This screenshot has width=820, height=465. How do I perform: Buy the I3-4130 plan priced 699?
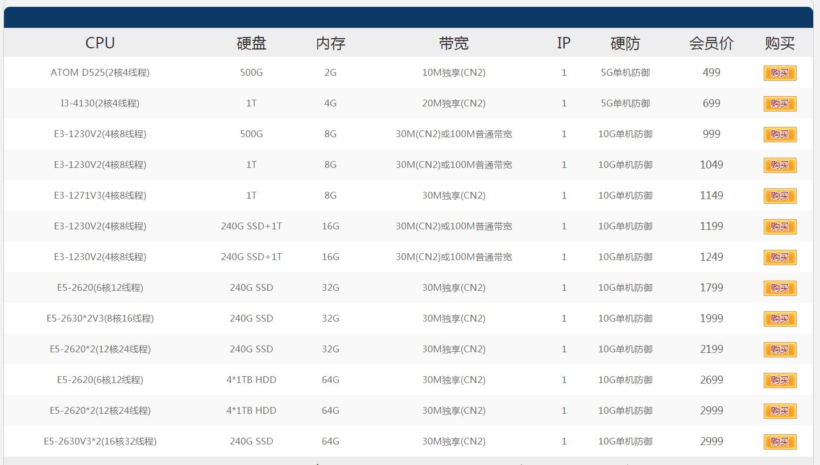[780, 104]
